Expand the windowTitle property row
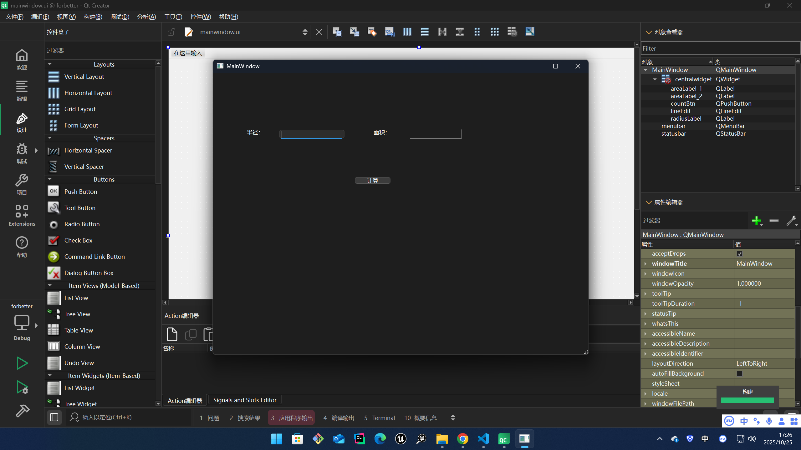This screenshot has height=450, width=801. tap(645, 264)
